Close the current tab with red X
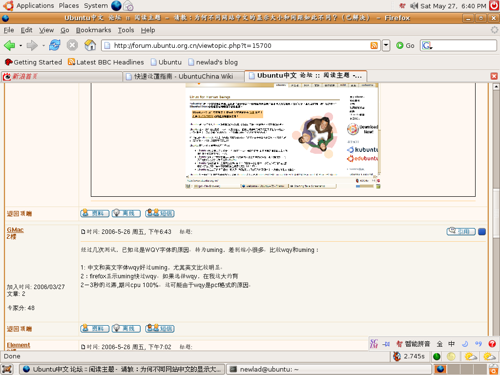 click(494, 76)
